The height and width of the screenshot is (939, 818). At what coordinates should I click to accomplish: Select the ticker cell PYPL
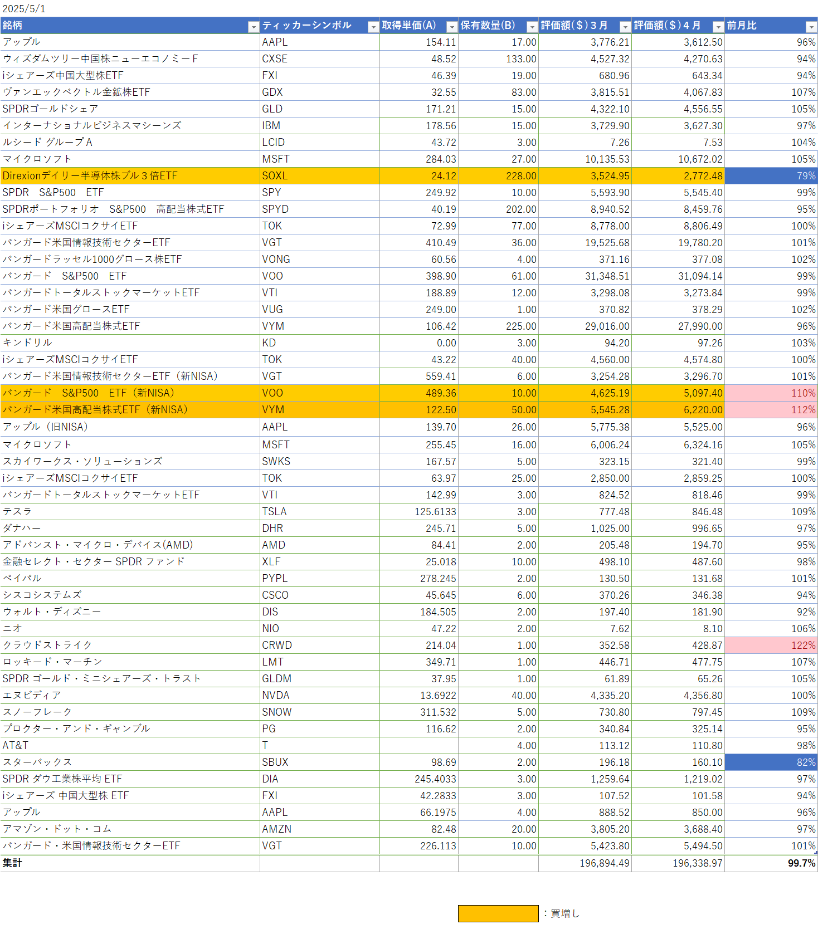pyautogui.click(x=320, y=579)
